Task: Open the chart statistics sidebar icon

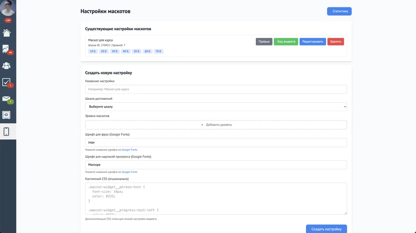Action: 6,49
